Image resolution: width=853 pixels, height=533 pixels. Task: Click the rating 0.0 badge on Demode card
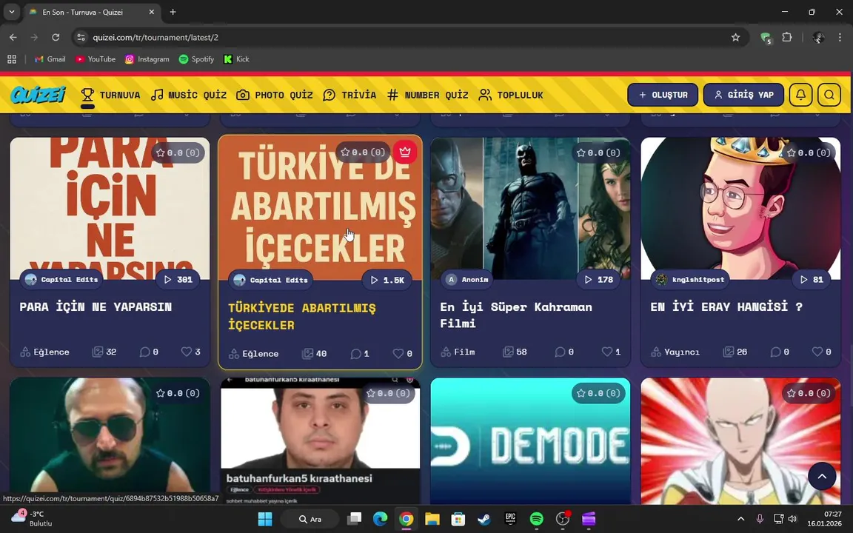(598, 393)
